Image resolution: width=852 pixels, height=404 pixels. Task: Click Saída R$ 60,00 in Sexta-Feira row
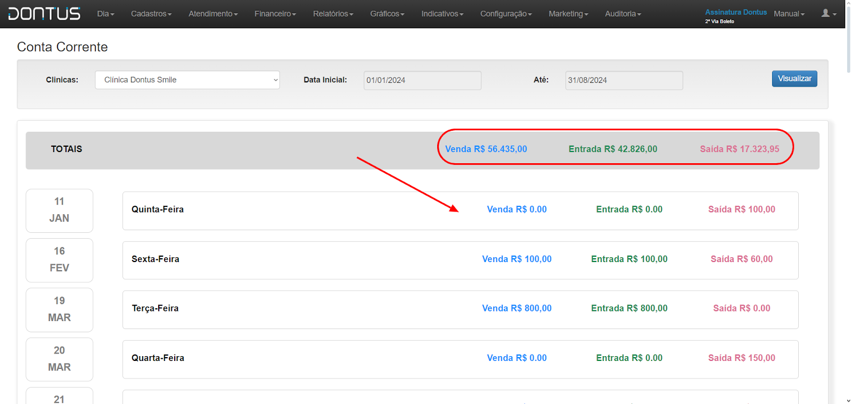coord(742,259)
